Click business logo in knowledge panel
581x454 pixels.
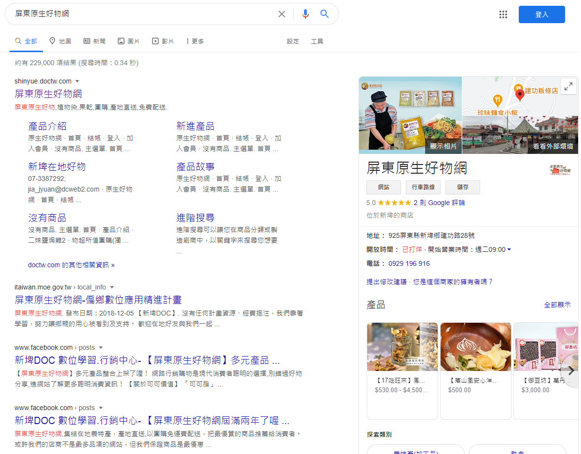pos(560,169)
